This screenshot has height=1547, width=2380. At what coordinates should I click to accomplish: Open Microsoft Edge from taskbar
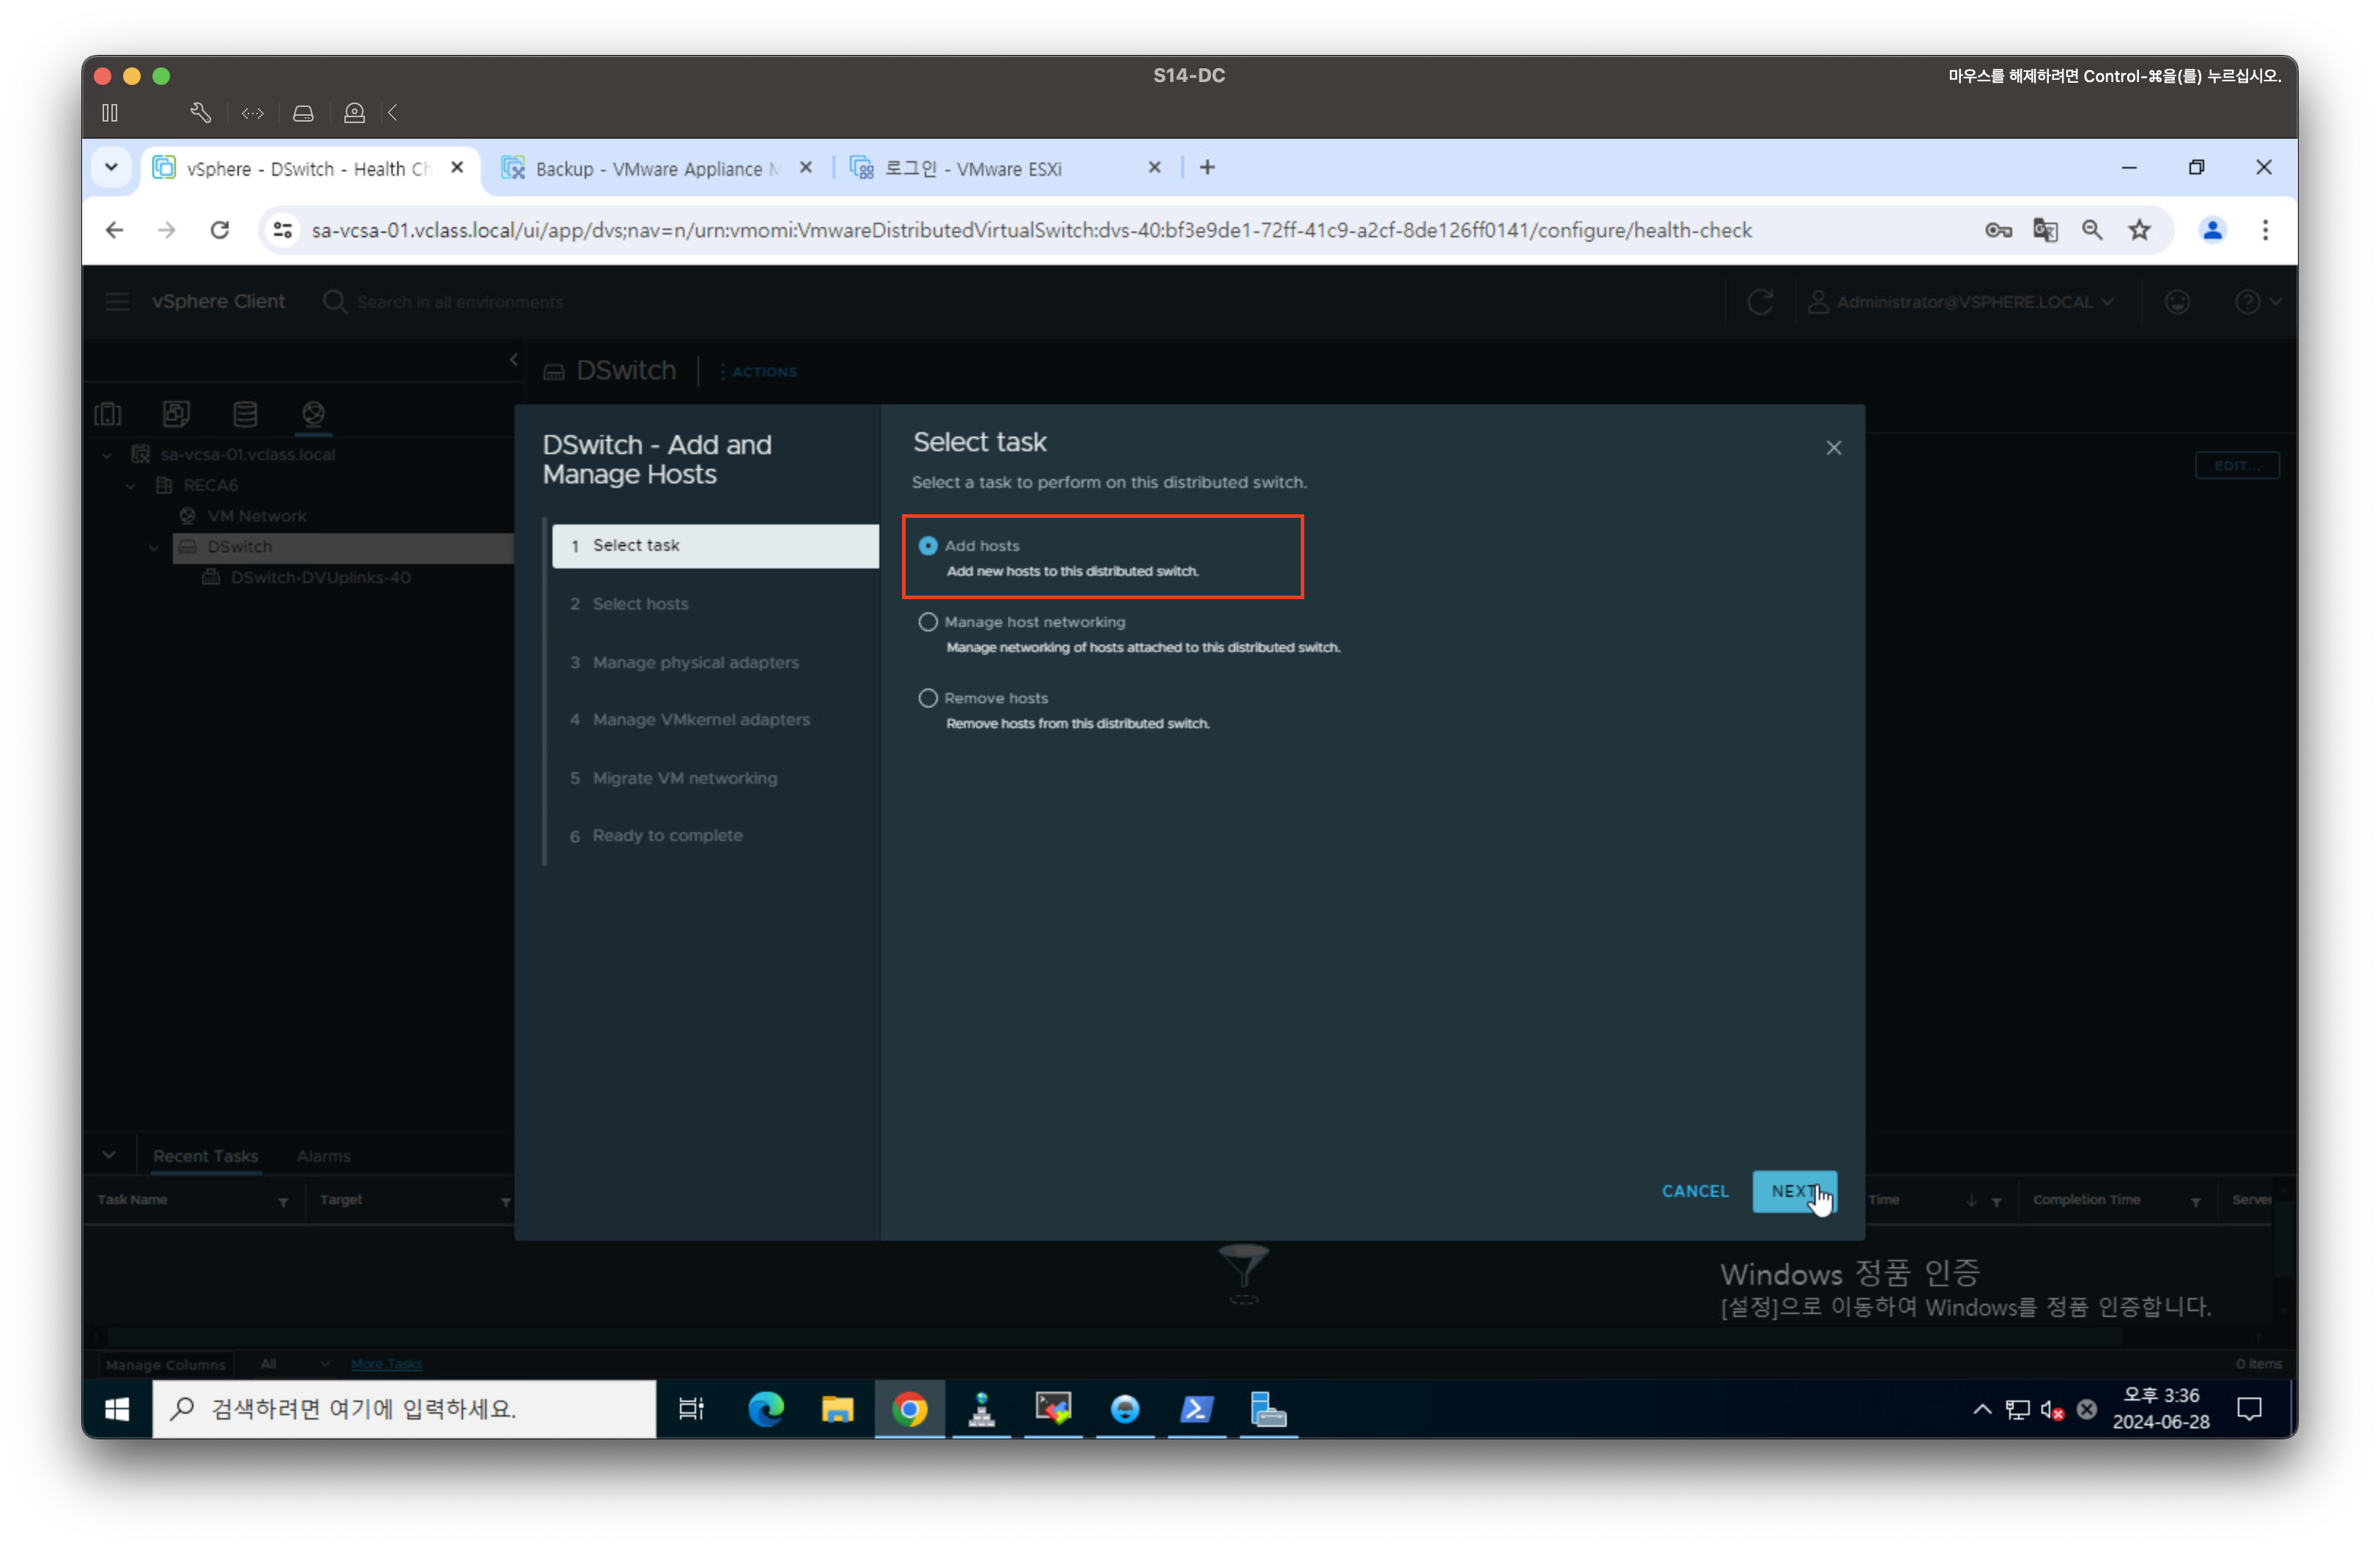(x=766, y=1409)
